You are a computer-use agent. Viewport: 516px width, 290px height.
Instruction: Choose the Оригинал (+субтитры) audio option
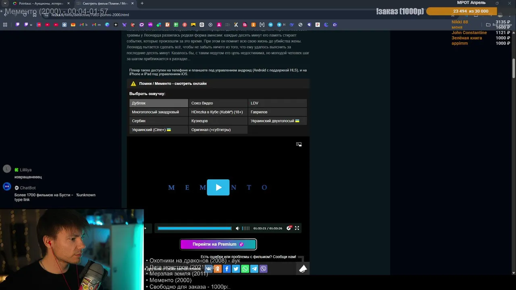point(218,130)
